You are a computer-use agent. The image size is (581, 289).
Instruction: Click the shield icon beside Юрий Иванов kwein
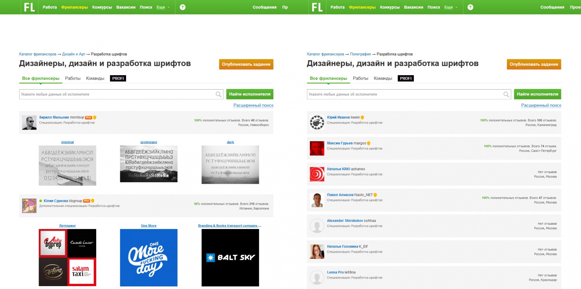(x=362, y=118)
